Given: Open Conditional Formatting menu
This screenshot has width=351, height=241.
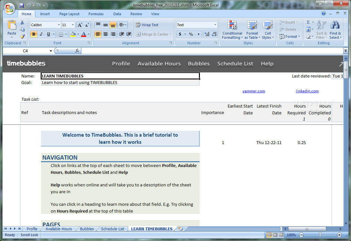Looking at the screenshot, I should pos(232,30).
